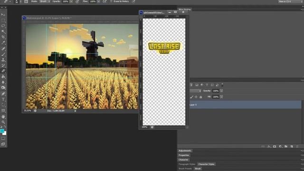Toggle lock position for layer

tap(196, 97)
